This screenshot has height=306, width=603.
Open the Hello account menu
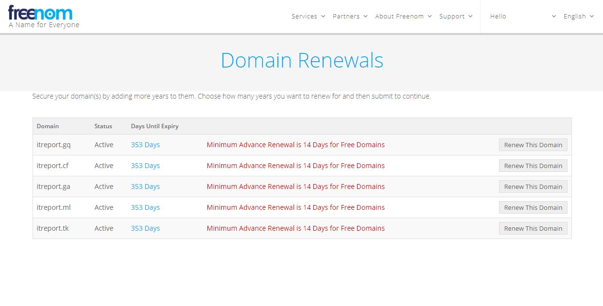pos(523,16)
